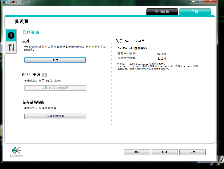224x169 pixels.
Task: Click the Logitech logo
Action: click(16, 152)
